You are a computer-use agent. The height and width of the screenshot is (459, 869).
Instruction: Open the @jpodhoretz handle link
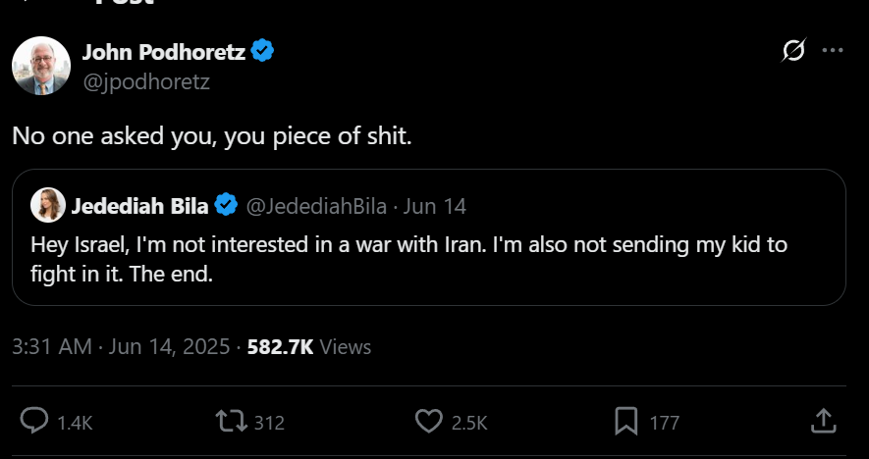coord(146,82)
